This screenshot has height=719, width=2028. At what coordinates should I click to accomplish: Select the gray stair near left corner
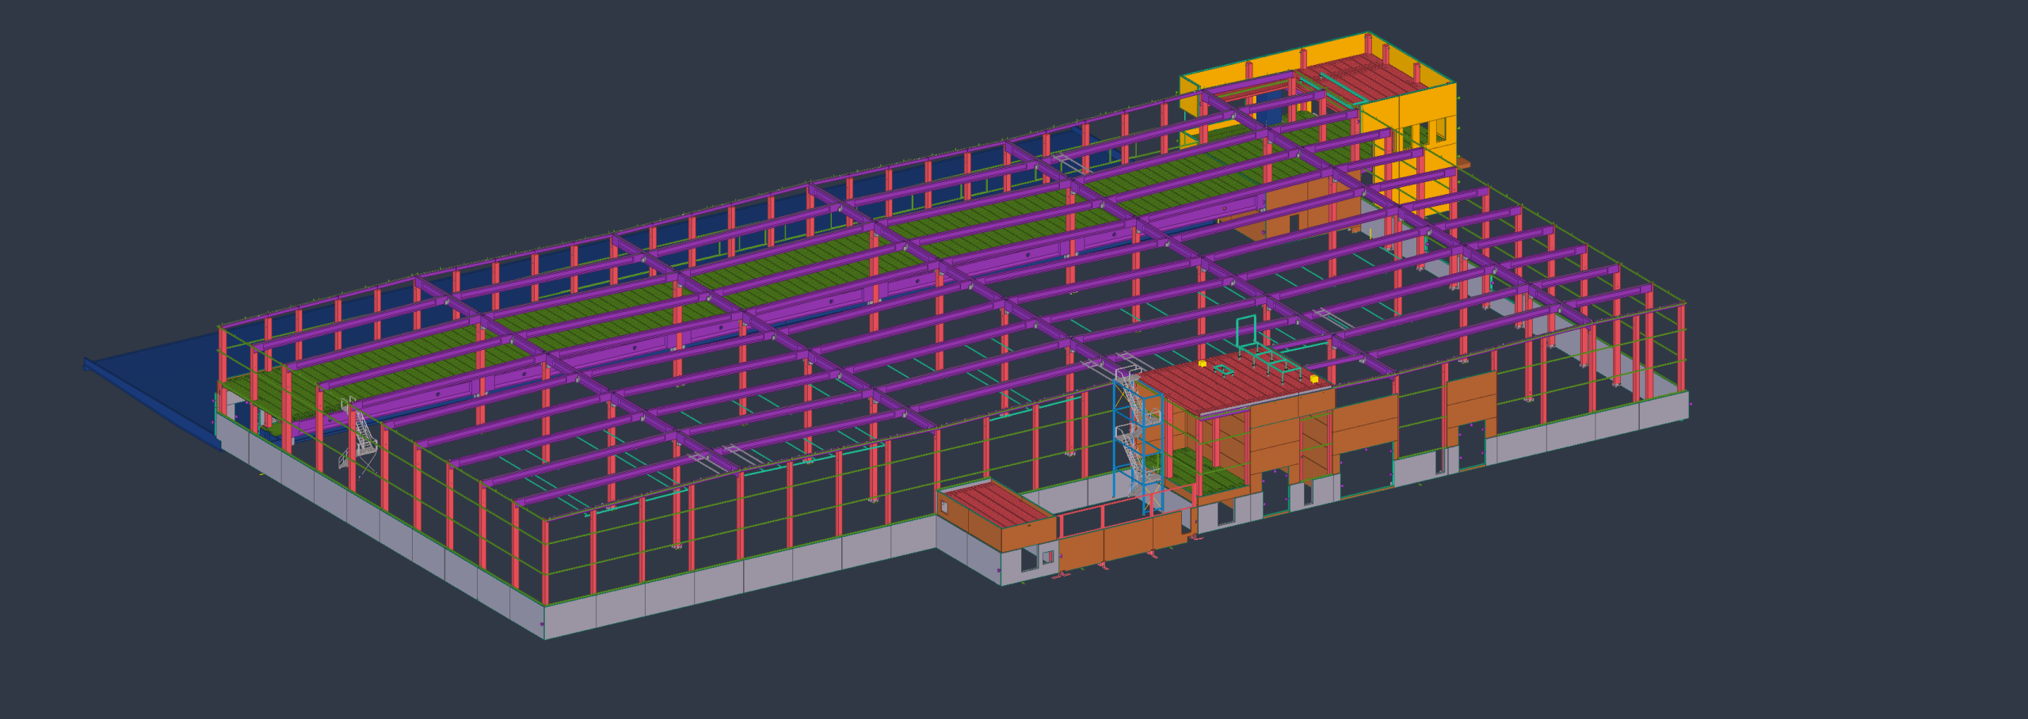click(363, 437)
